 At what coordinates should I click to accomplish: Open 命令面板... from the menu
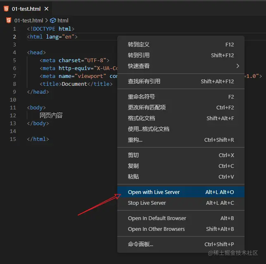181,244
